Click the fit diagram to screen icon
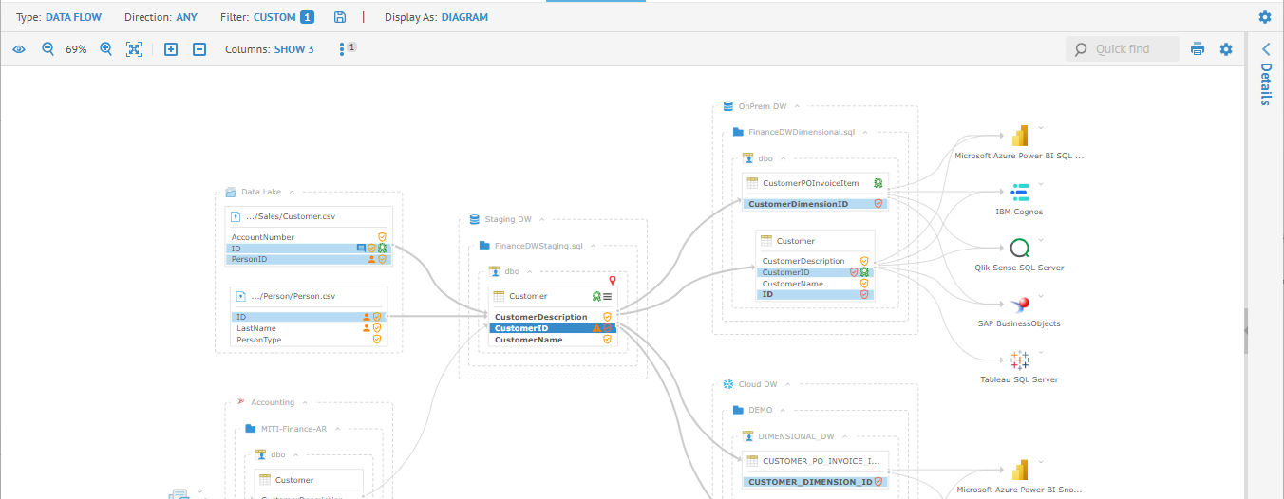 click(x=134, y=49)
